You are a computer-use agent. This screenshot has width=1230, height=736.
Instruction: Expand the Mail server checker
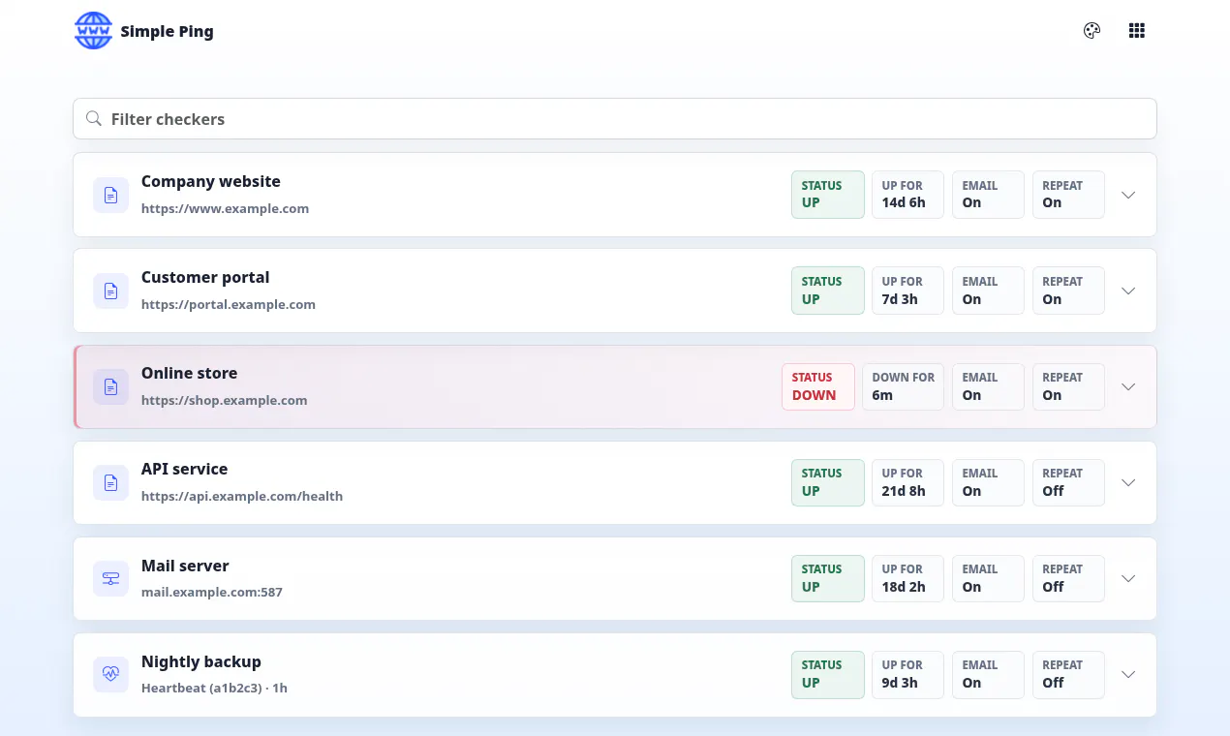[x=1128, y=578]
